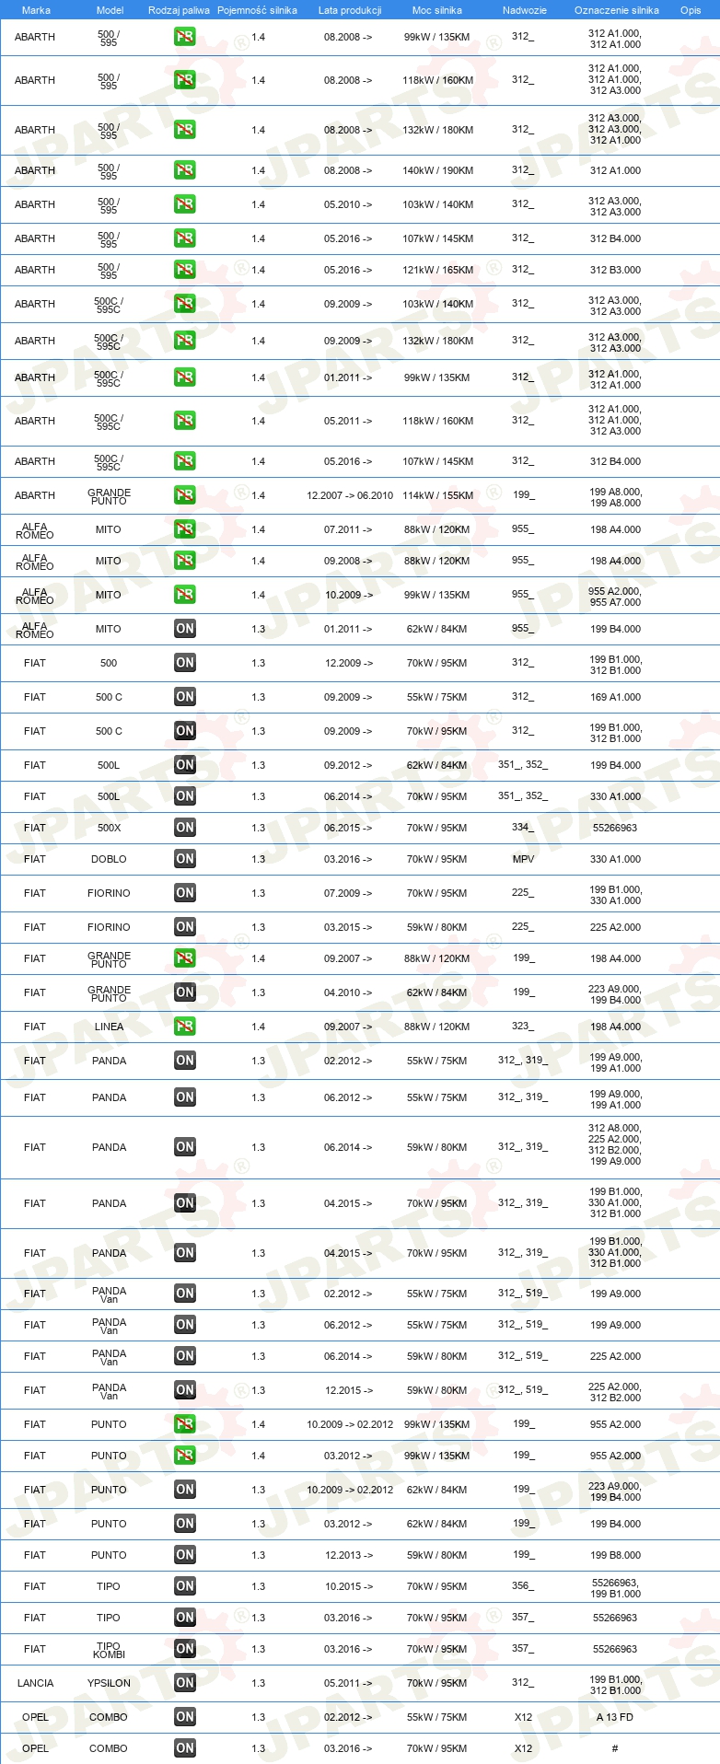
Task: Click the diesel ON icon in the Fiorino 07.2009 row
Action: click(185, 893)
